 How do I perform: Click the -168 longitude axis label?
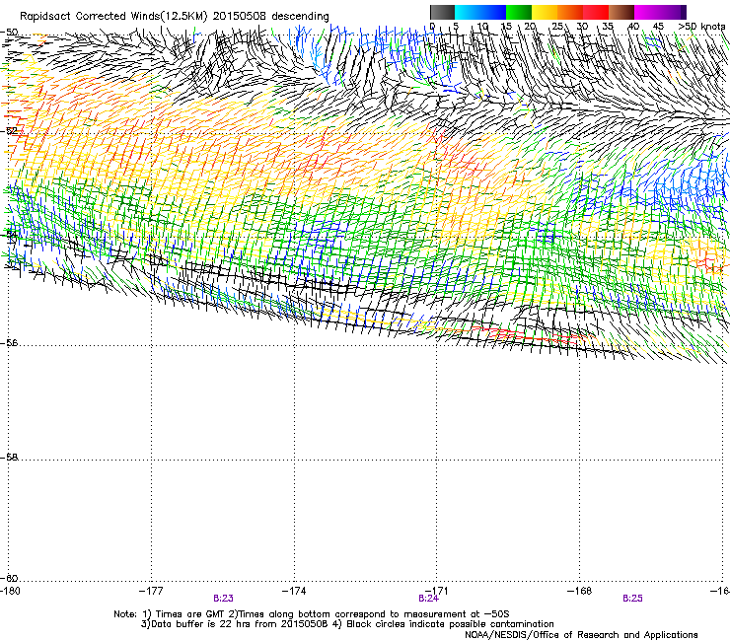pyautogui.click(x=580, y=591)
